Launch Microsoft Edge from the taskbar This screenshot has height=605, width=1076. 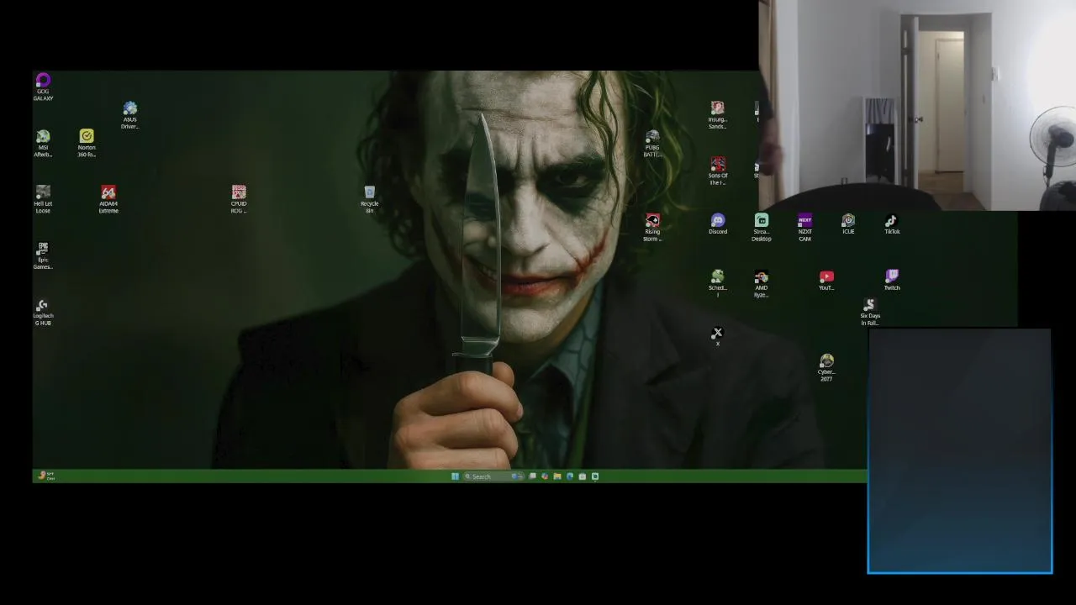570,476
